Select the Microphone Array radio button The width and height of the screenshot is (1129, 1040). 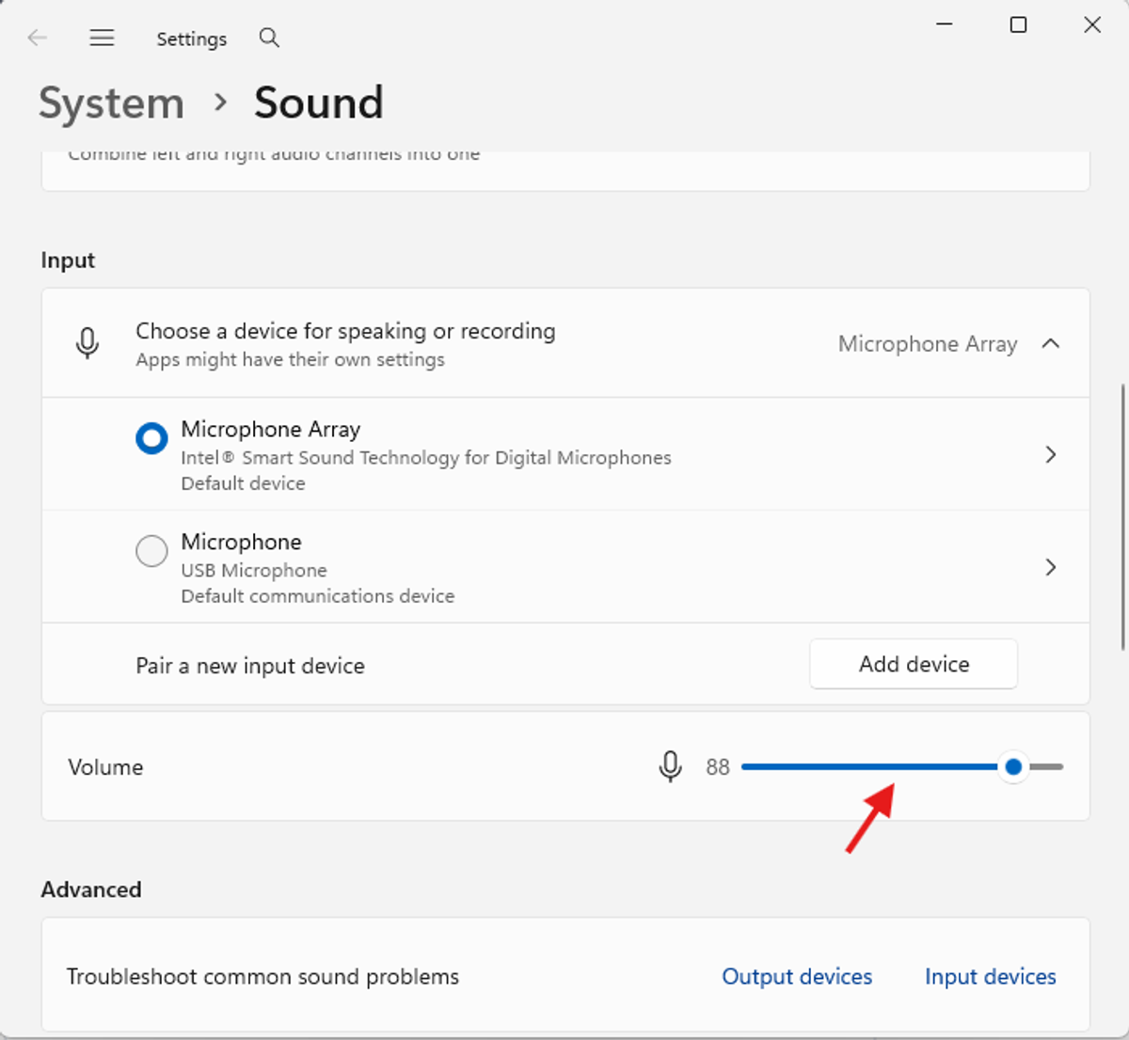(x=151, y=438)
